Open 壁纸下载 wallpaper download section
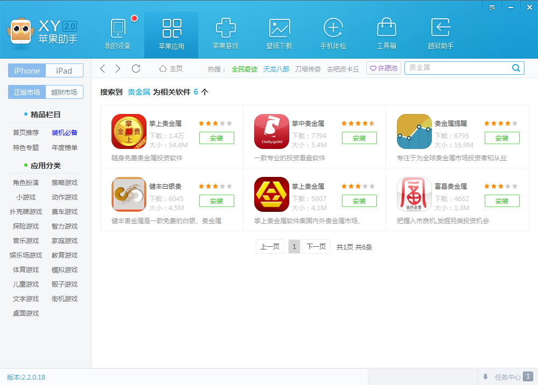Image resolution: width=538 pixels, height=385 pixels. tap(280, 34)
